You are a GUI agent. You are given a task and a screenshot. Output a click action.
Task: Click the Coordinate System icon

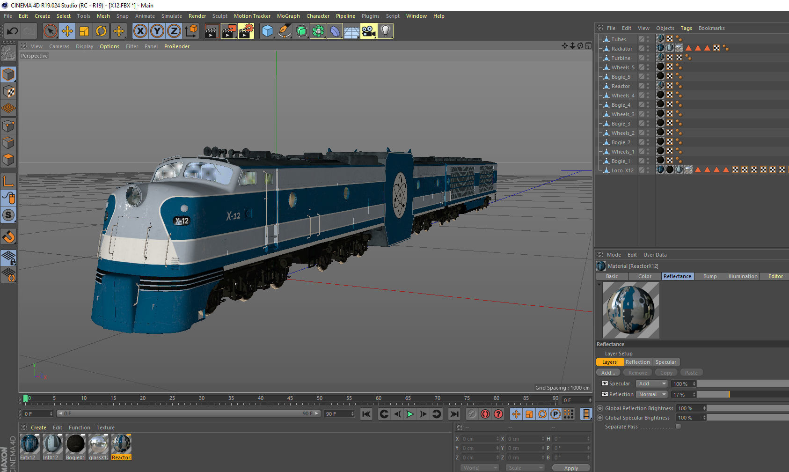[191, 31]
